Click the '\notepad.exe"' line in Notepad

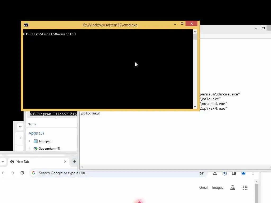point(214,104)
